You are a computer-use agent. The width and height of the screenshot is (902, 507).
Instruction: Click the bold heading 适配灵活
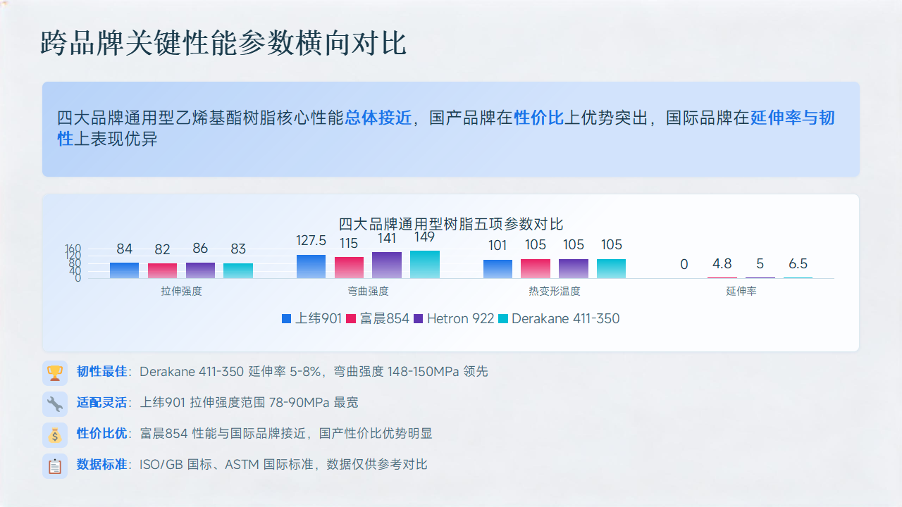pos(101,403)
